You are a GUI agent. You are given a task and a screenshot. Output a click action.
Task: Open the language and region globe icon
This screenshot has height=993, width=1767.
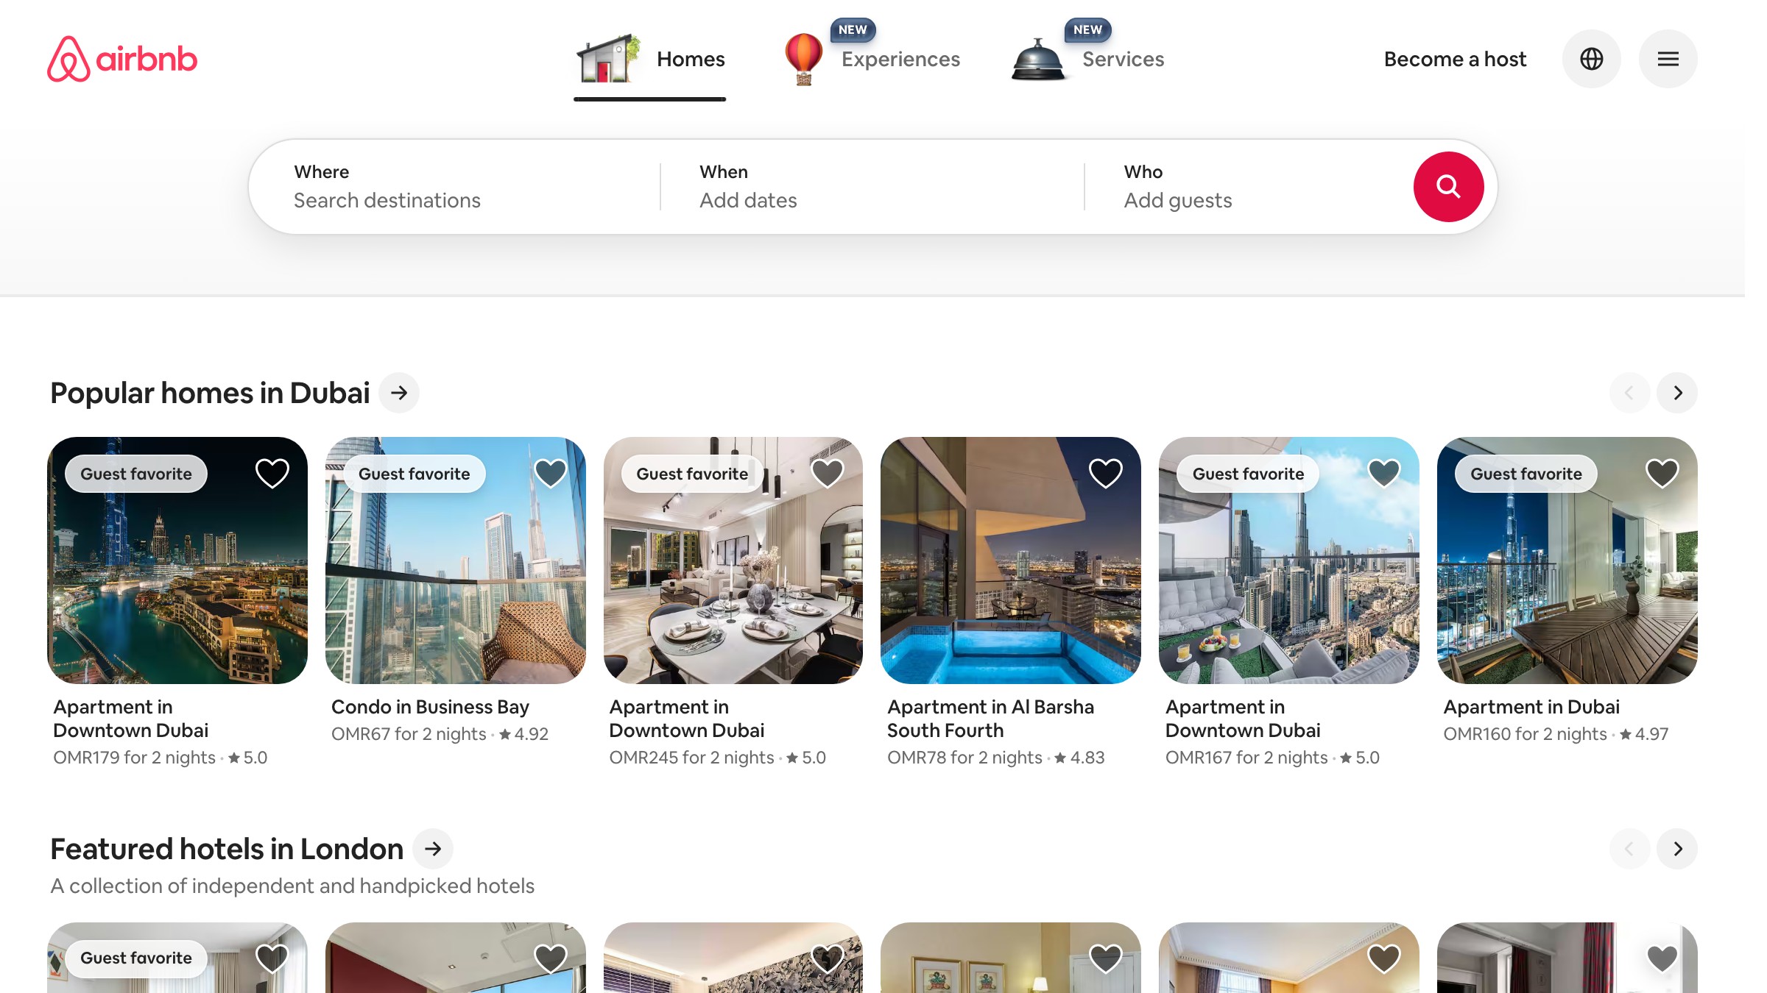coord(1592,59)
